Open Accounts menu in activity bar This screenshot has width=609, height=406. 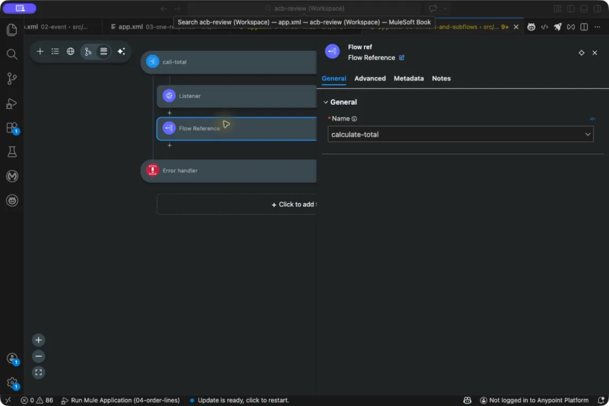pyautogui.click(x=13, y=358)
